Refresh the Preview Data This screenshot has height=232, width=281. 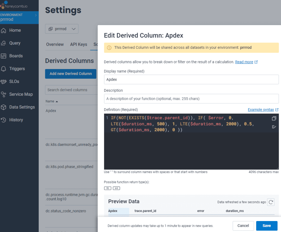click(271, 202)
